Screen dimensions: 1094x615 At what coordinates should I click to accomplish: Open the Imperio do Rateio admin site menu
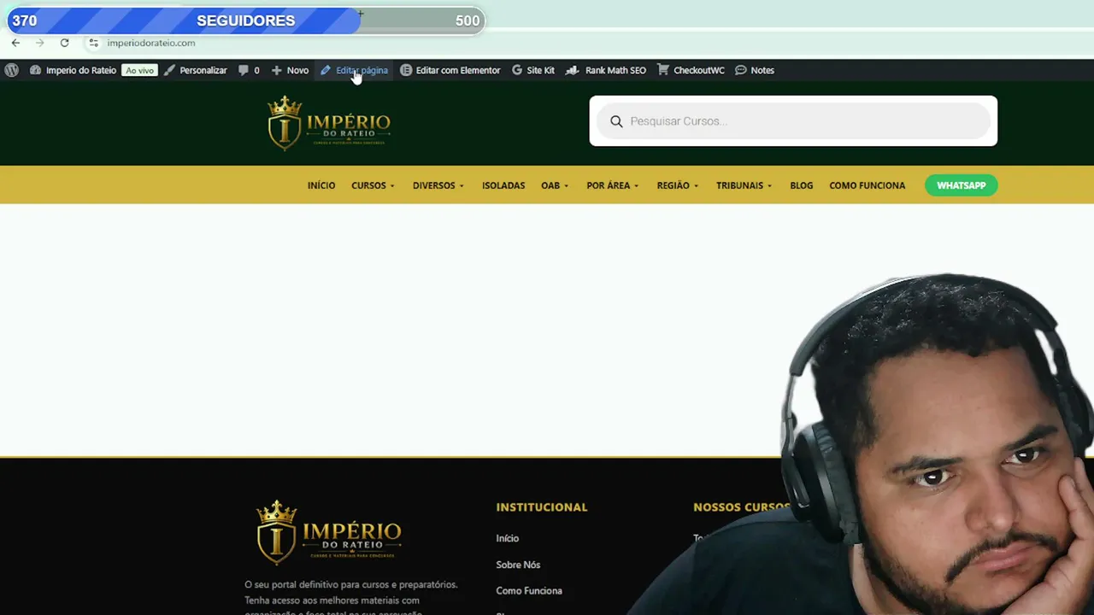(73, 70)
